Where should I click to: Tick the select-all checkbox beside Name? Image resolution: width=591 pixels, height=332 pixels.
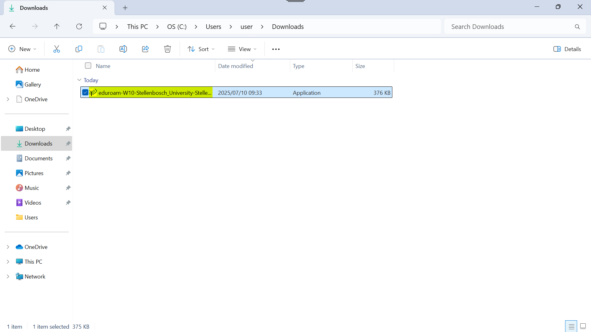[88, 66]
